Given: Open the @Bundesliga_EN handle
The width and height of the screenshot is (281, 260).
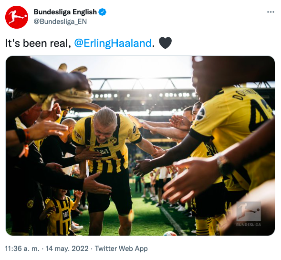Looking at the screenshot, I should click(60, 22).
